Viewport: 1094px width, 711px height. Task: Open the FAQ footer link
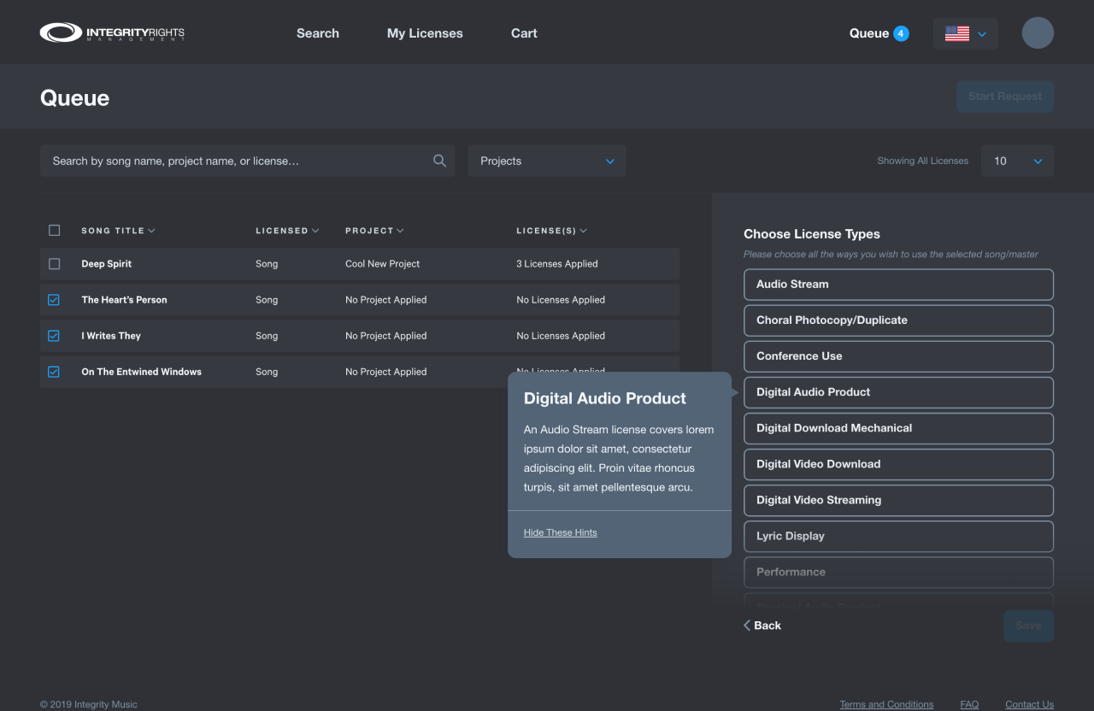click(x=969, y=704)
